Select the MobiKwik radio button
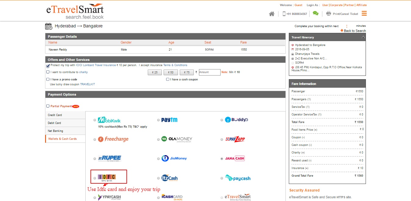 tap(95, 120)
